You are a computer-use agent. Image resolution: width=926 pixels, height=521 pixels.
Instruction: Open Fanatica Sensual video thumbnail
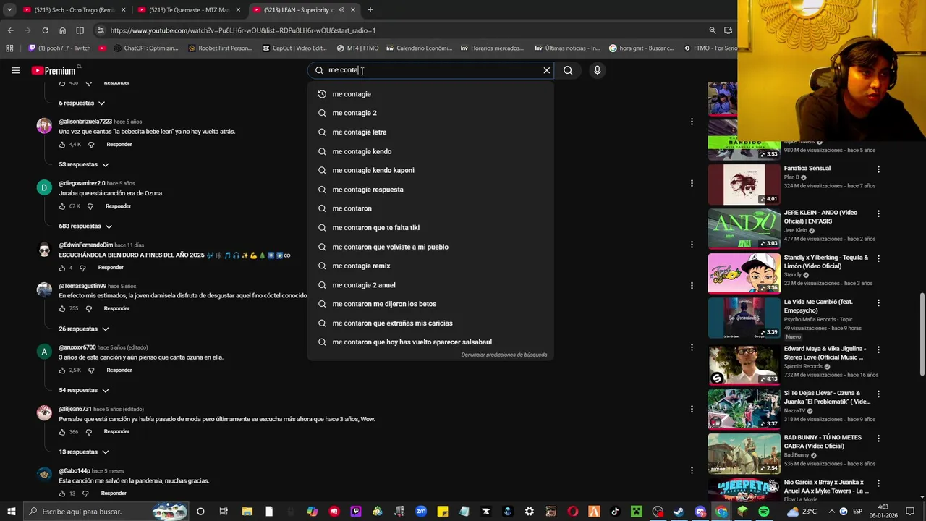[744, 185]
